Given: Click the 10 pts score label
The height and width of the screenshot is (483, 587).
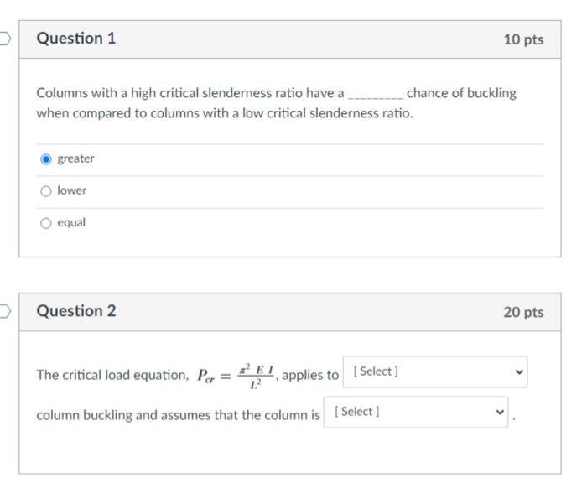Looking at the screenshot, I should pos(523,39).
